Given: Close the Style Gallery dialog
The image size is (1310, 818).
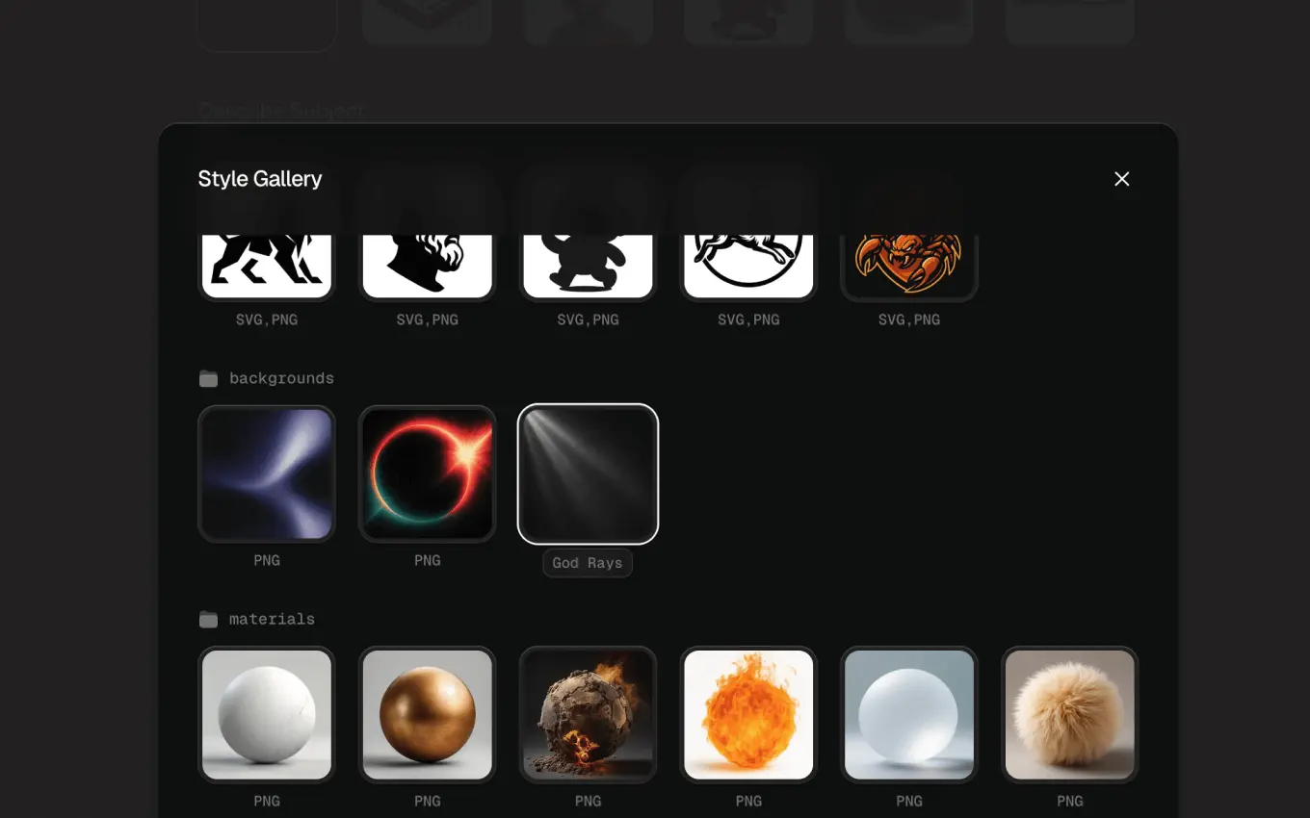Looking at the screenshot, I should click(x=1121, y=179).
